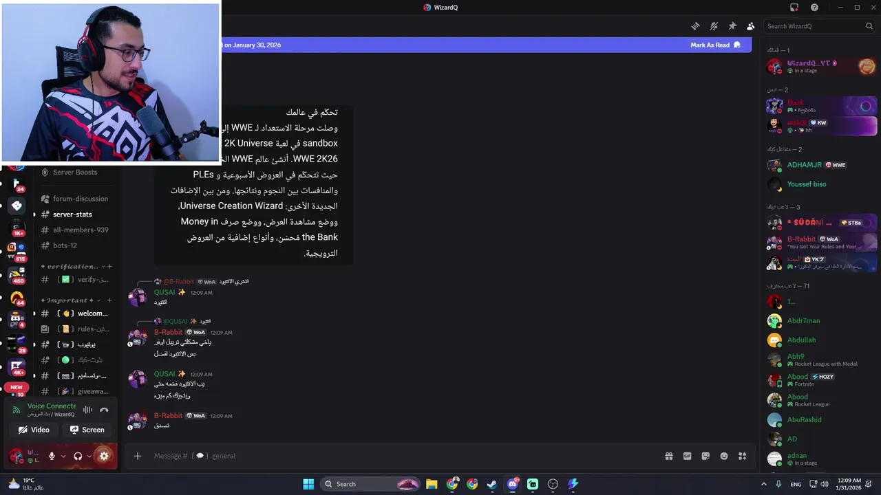Open server with 1K+ badge in sidebar

coord(17,229)
